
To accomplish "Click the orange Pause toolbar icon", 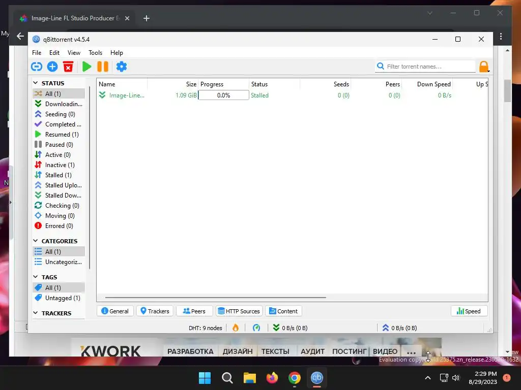I will pos(103,67).
